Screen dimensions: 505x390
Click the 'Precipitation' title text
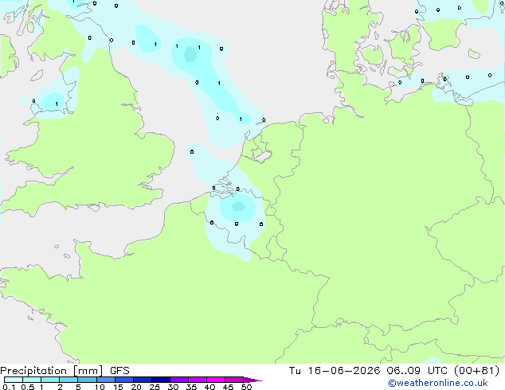tap(33, 371)
